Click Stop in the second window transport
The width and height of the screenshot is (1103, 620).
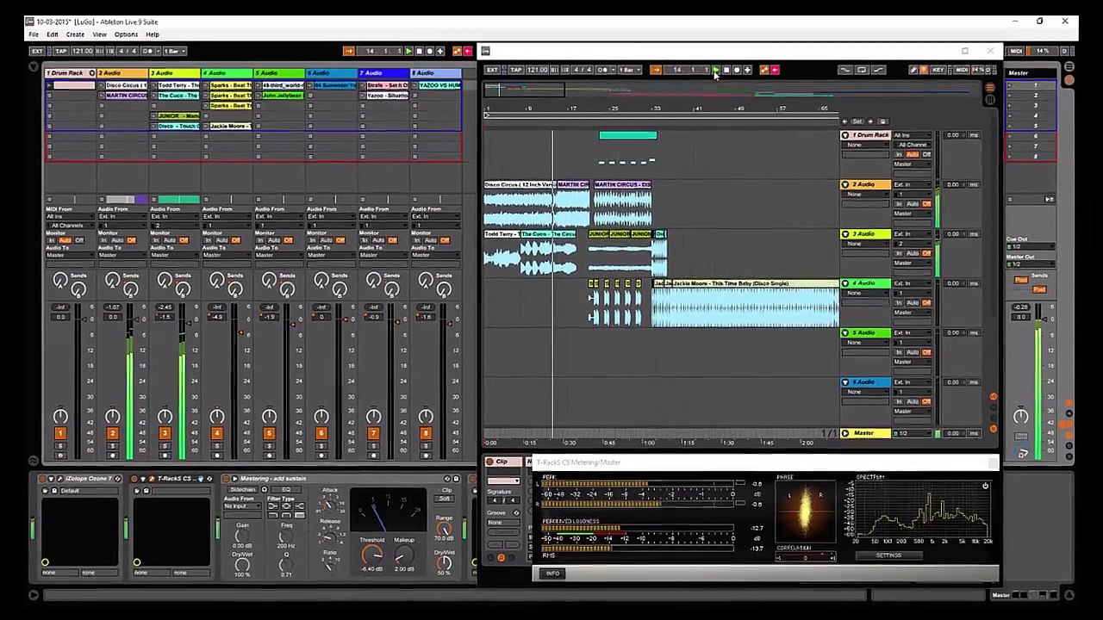[x=726, y=71]
